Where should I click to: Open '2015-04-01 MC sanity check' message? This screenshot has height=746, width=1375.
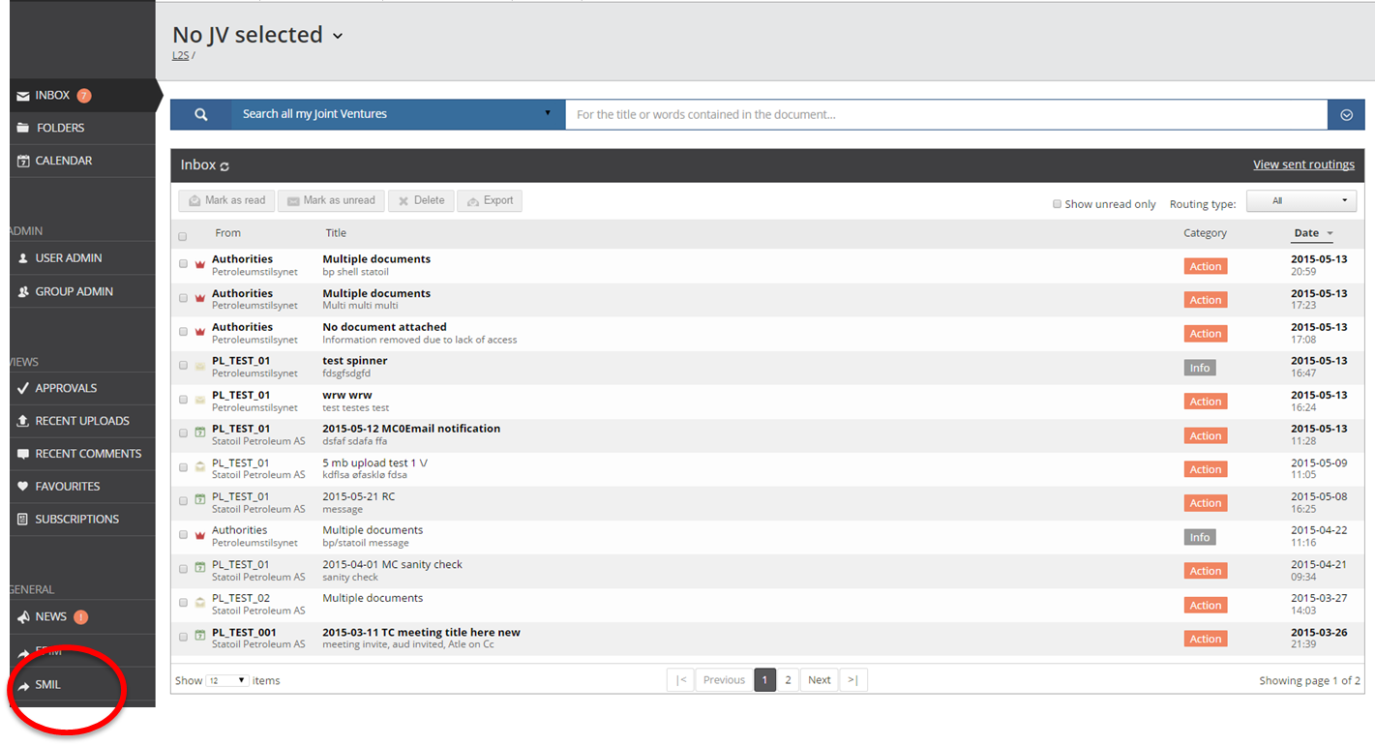[x=392, y=564]
